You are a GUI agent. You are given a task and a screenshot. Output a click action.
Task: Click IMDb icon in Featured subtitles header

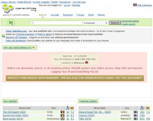(x=148, y=108)
